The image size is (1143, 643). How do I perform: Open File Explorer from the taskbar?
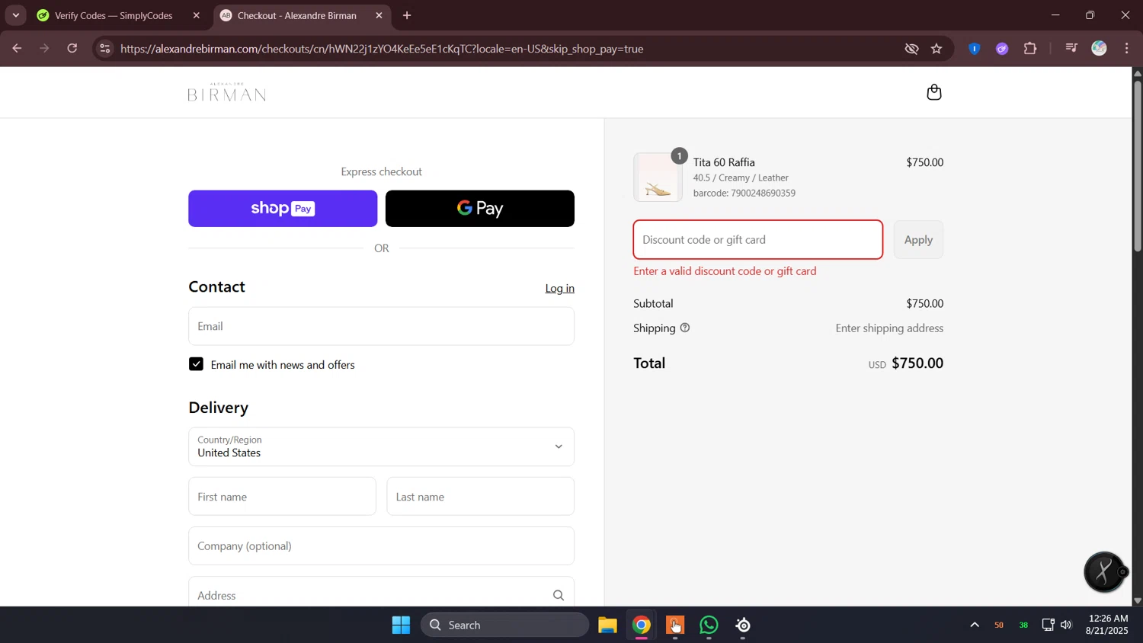pos(607,625)
